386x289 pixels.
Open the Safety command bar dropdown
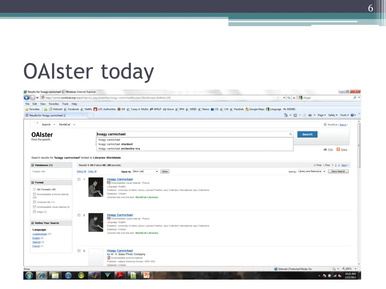tap(333, 115)
